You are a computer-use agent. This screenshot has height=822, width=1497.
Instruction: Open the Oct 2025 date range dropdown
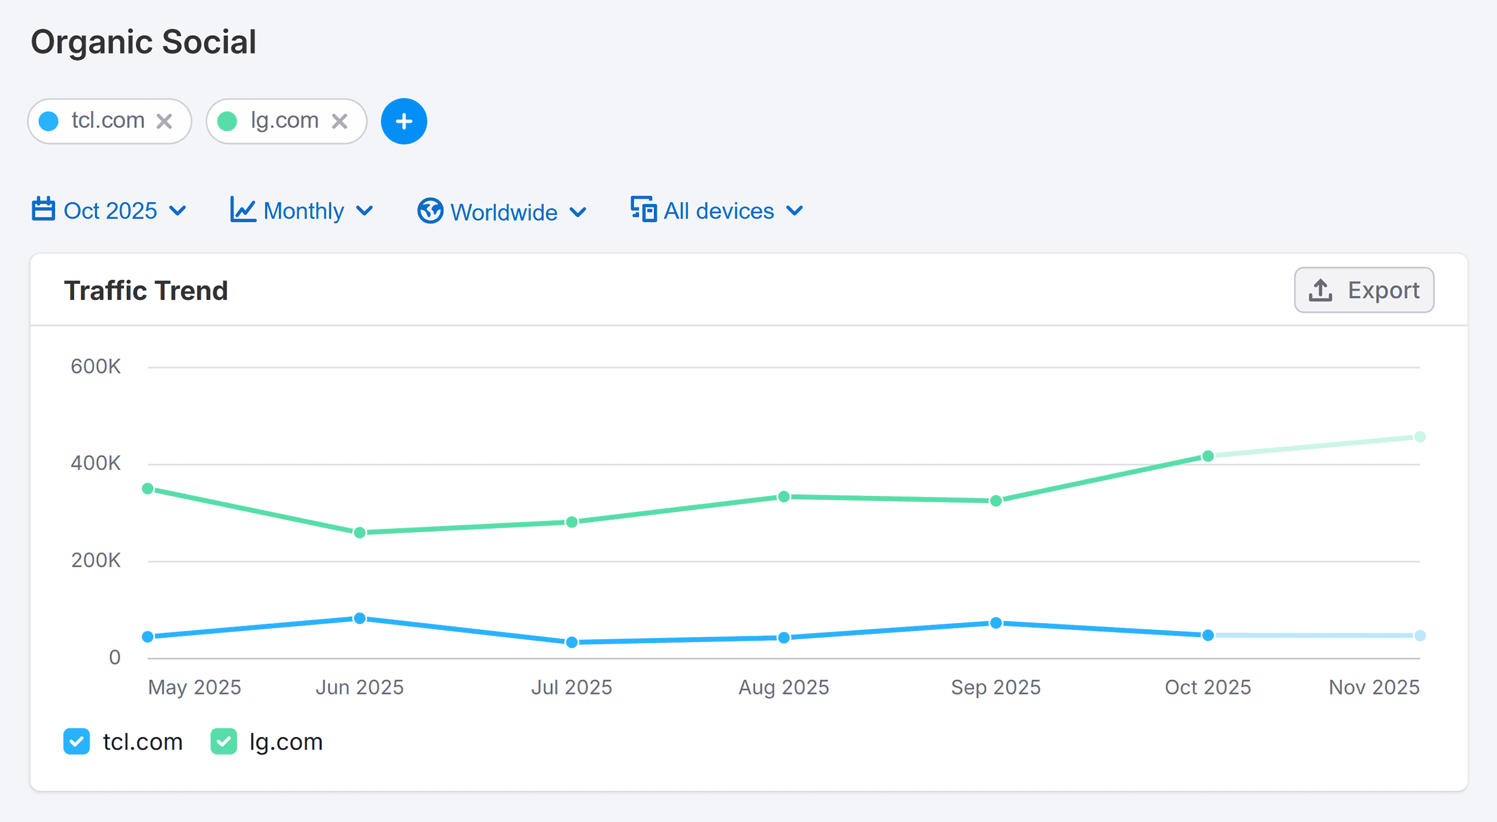point(111,210)
